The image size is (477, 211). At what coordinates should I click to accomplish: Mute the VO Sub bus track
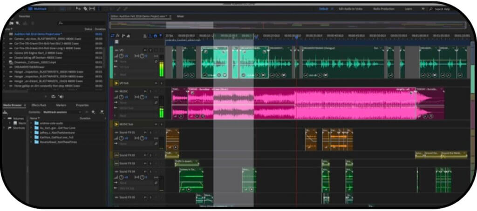[157, 83]
